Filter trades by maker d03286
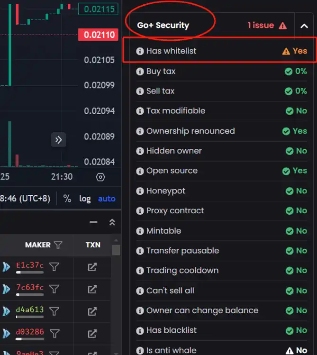Viewport: 317px width, 355px height. 54,333
